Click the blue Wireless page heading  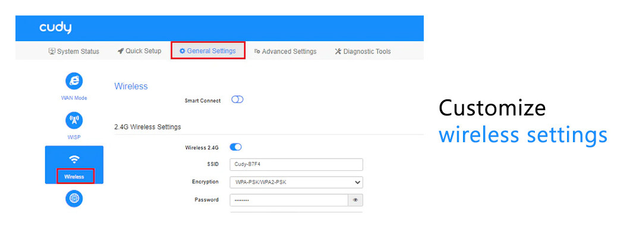pyautogui.click(x=131, y=86)
